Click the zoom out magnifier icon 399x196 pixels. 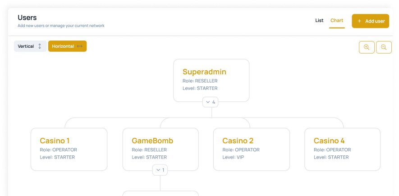coord(384,47)
